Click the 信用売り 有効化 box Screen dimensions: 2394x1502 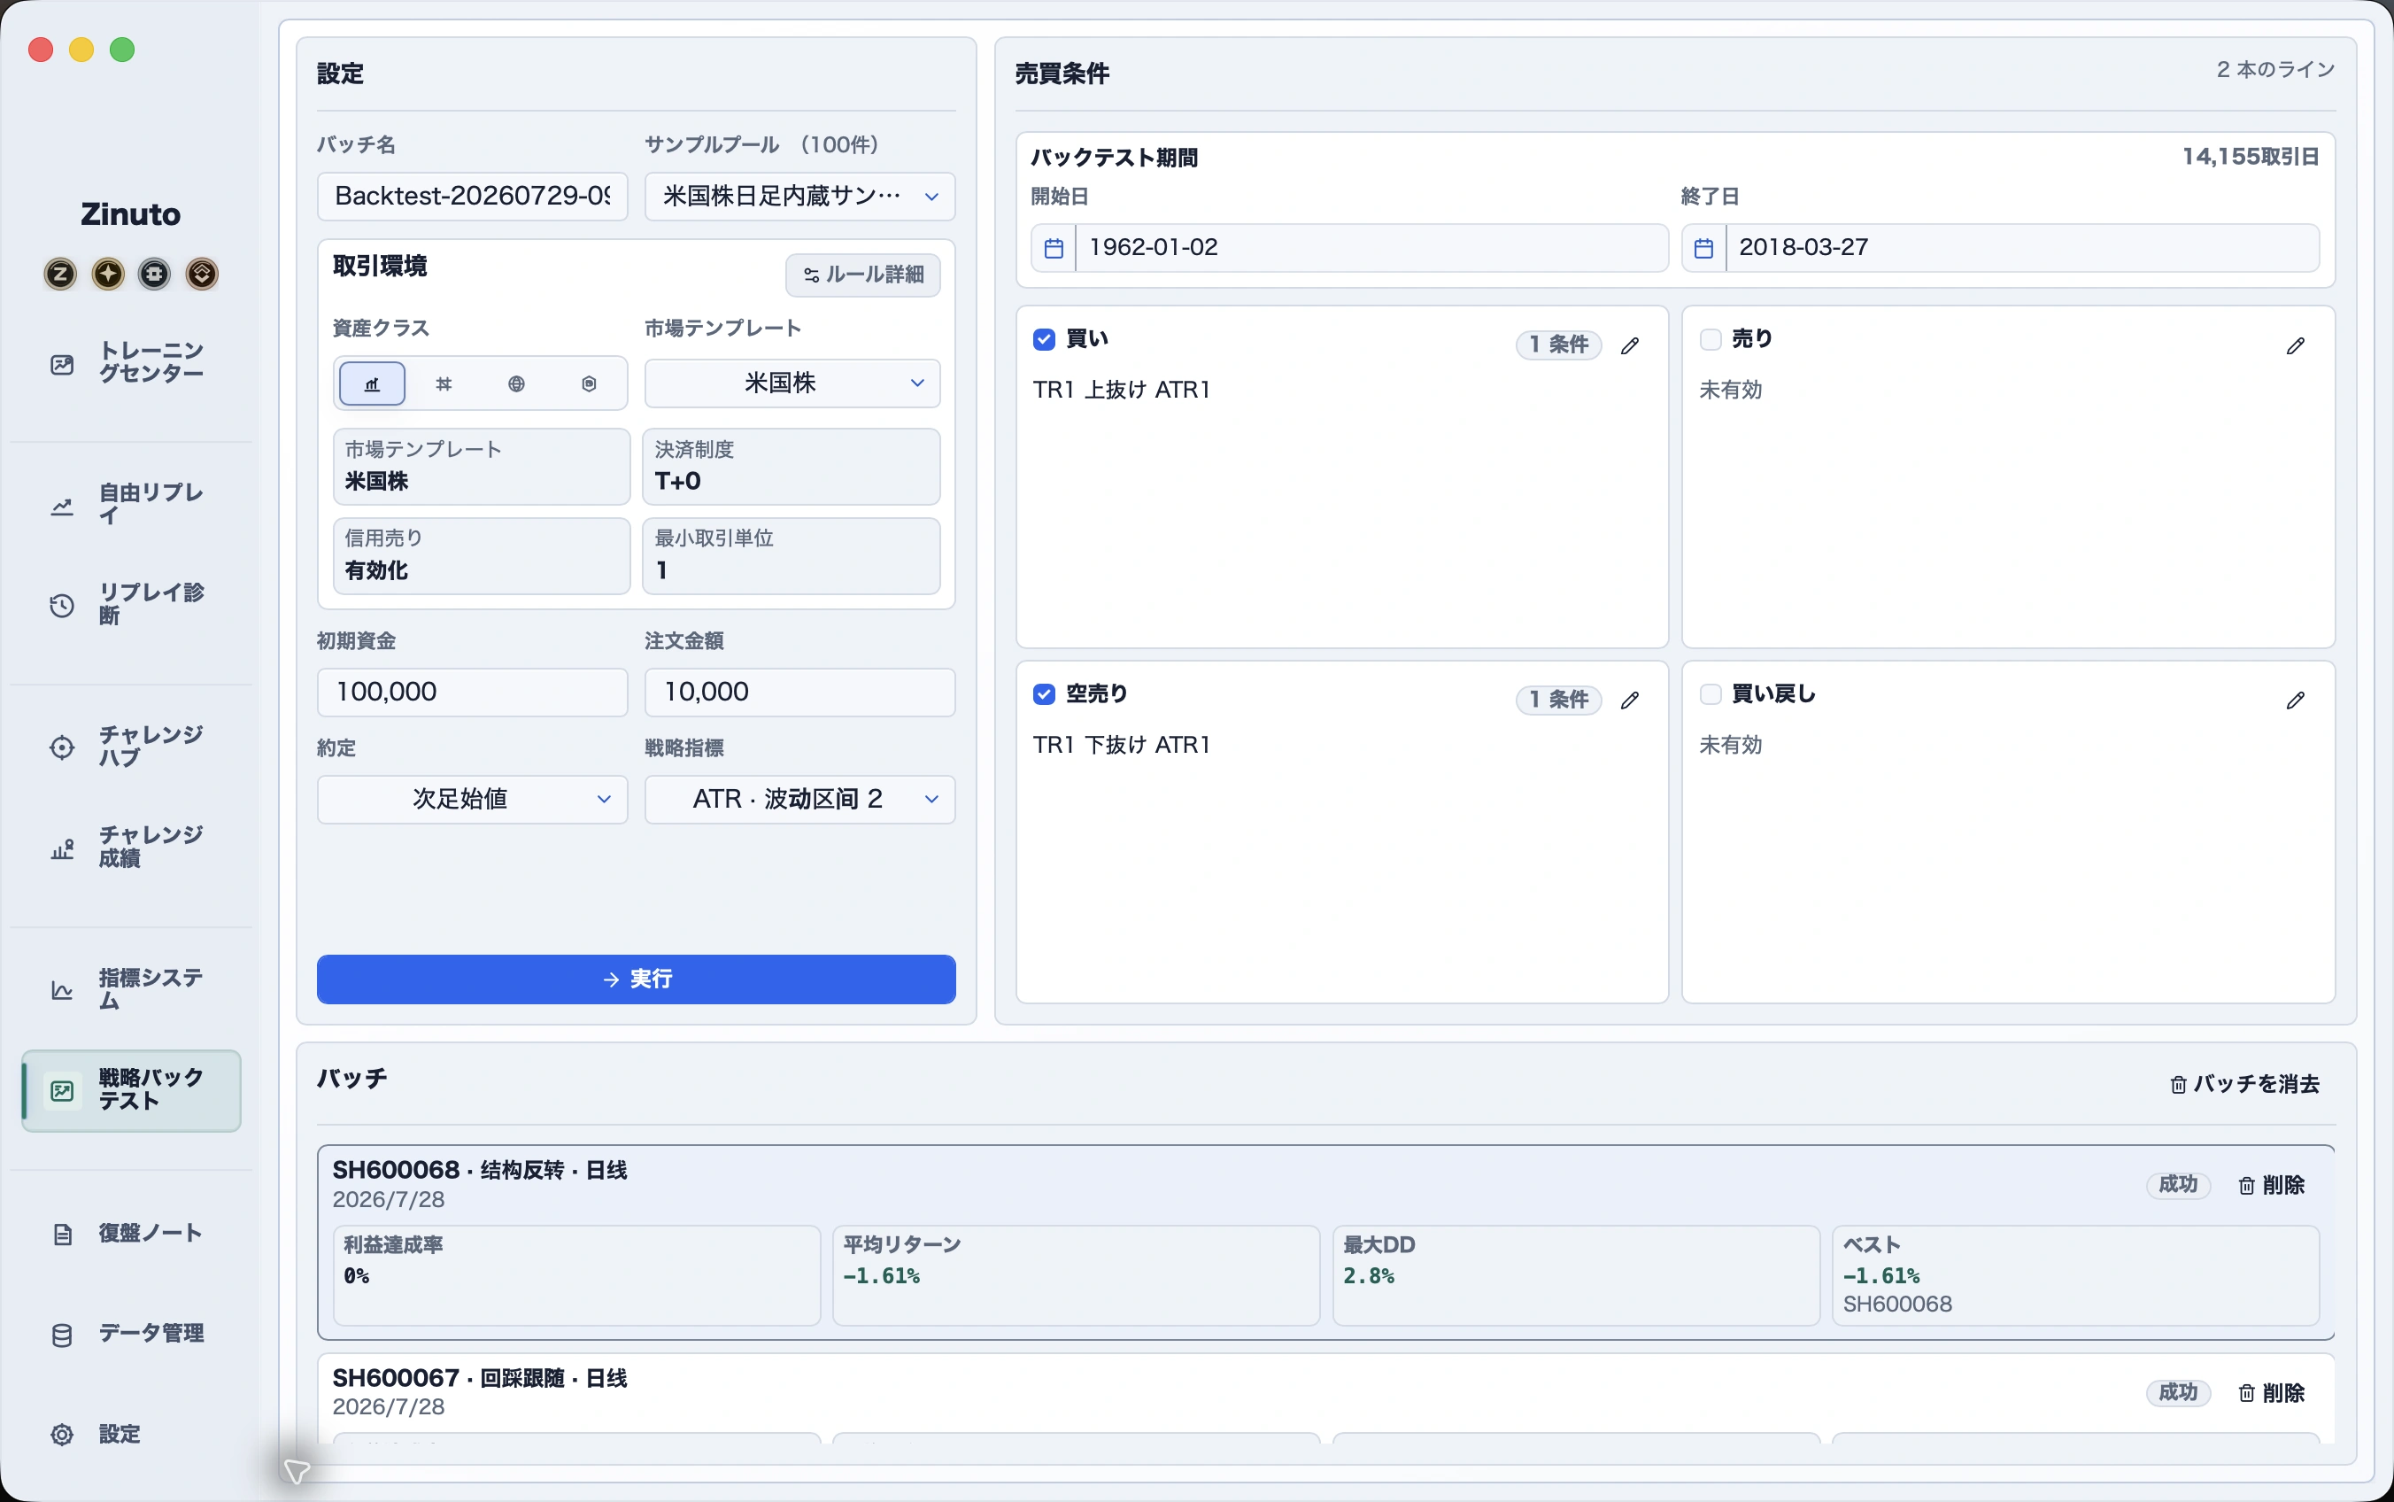coord(482,556)
